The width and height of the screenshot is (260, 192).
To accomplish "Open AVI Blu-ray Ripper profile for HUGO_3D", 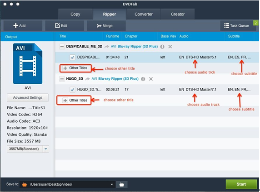I will (115, 79).
